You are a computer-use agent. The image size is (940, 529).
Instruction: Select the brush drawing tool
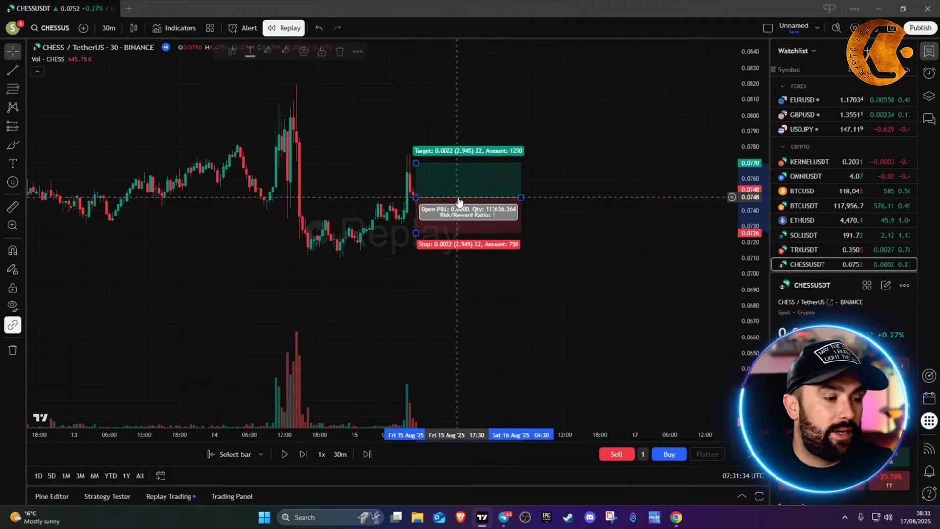pos(13,145)
